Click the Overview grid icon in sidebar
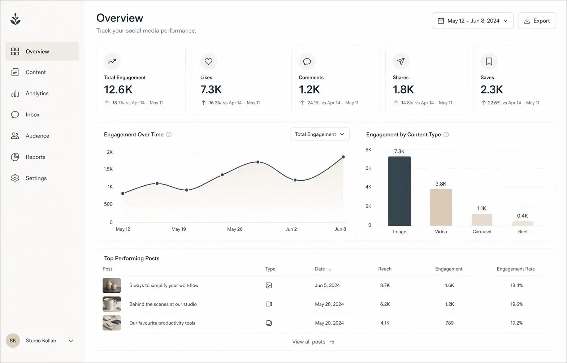Screen dimensions: 567x363 pyautogui.click(x=15, y=51)
